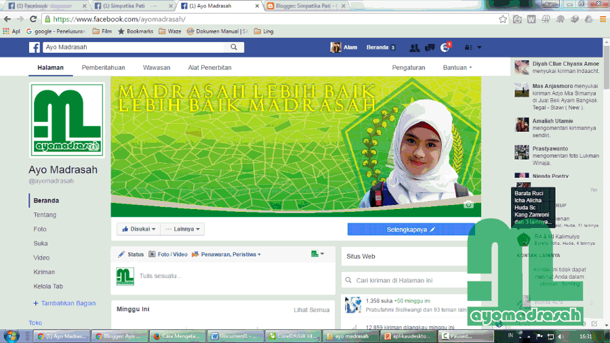
Task: Expand the Disukai dropdown button
Action: (138, 229)
